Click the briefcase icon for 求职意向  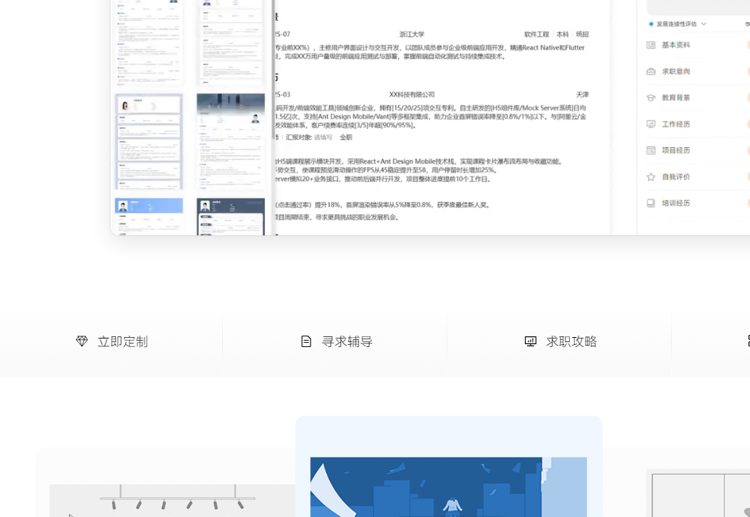click(650, 71)
